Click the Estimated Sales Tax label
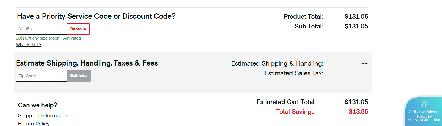 click(293, 73)
